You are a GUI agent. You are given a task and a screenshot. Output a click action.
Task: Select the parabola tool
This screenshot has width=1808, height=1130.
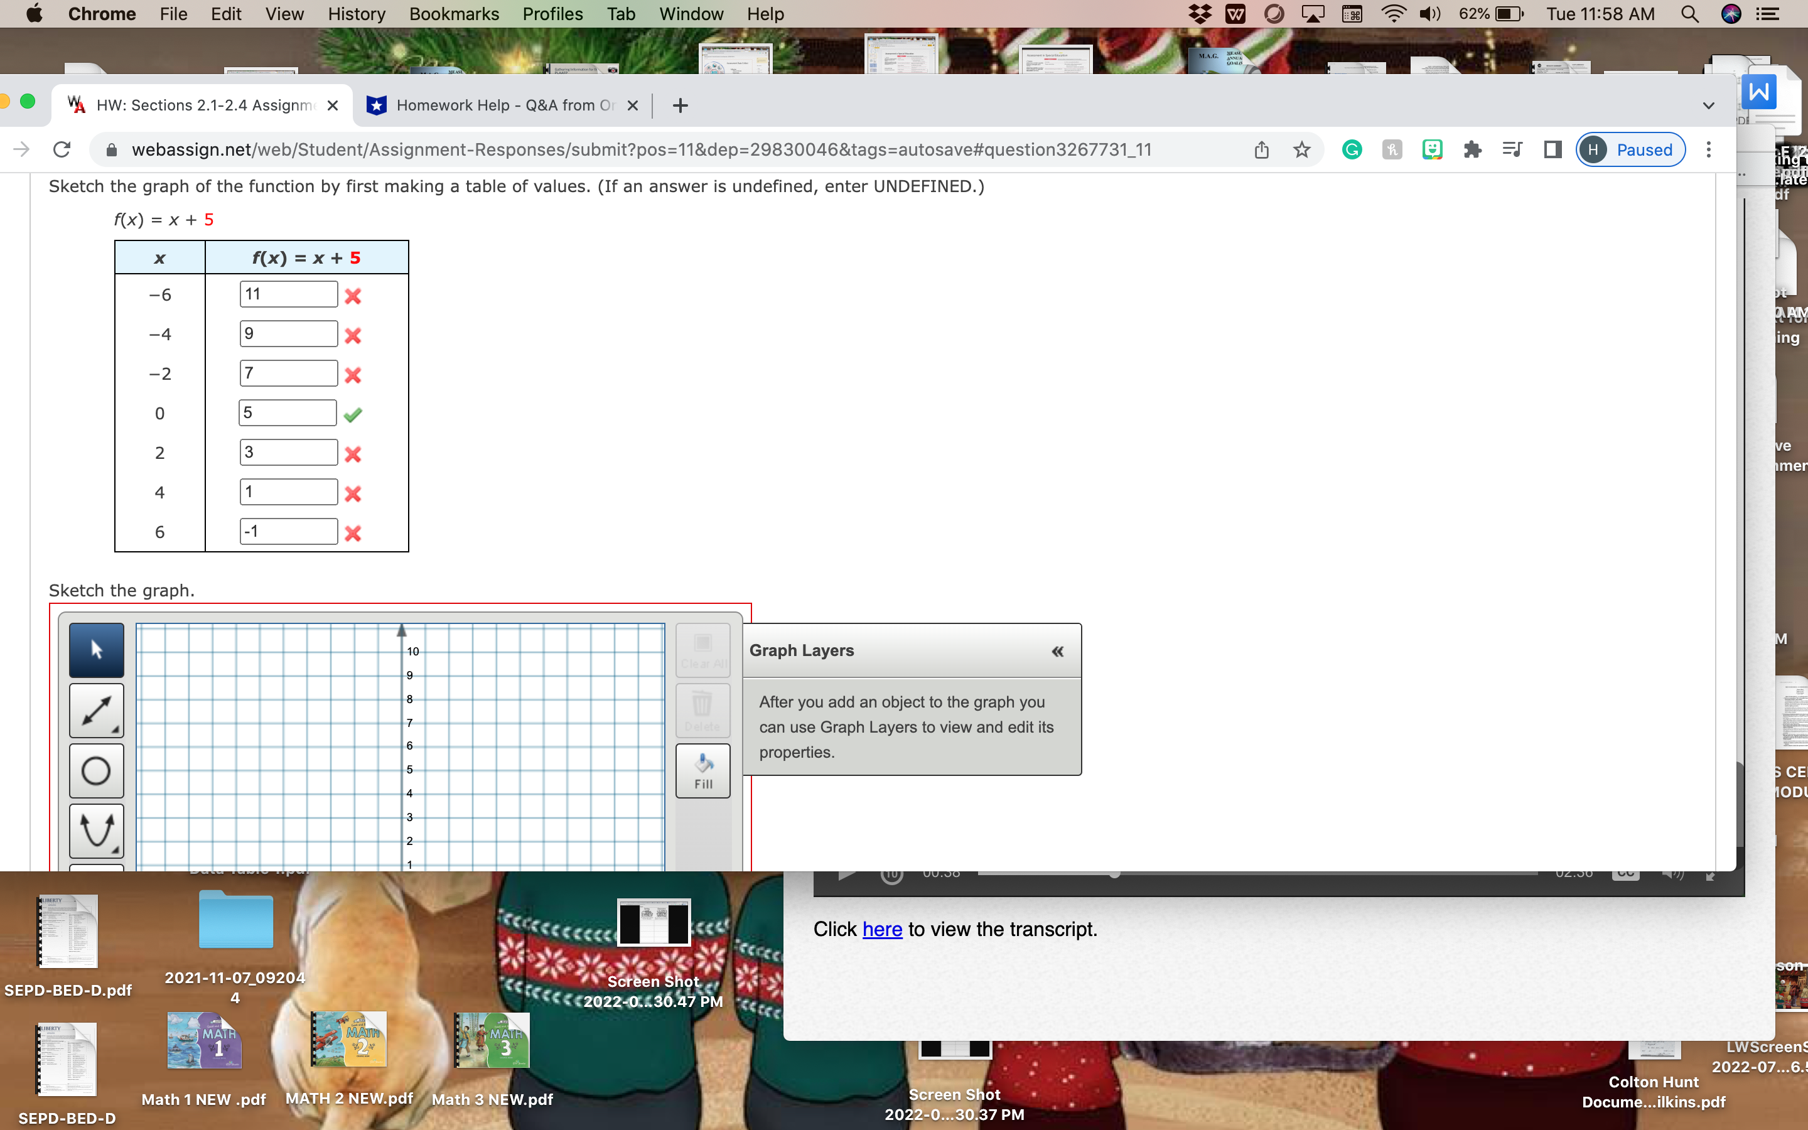[95, 829]
